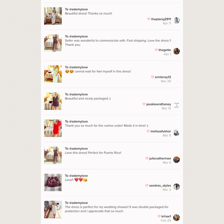Open melissafulmor's profile avatar
This screenshot has width=224, height=224.
point(176,132)
